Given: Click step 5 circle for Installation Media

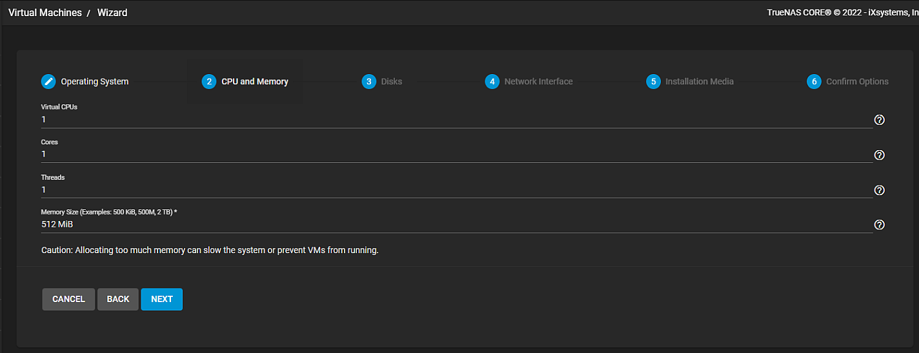Looking at the screenshot, I should [x=653, y=82].
